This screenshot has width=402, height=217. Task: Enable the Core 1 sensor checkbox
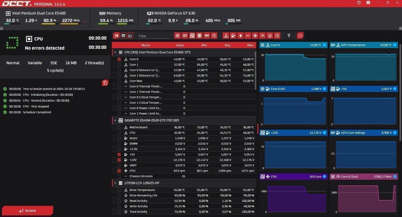pos(119,65)
